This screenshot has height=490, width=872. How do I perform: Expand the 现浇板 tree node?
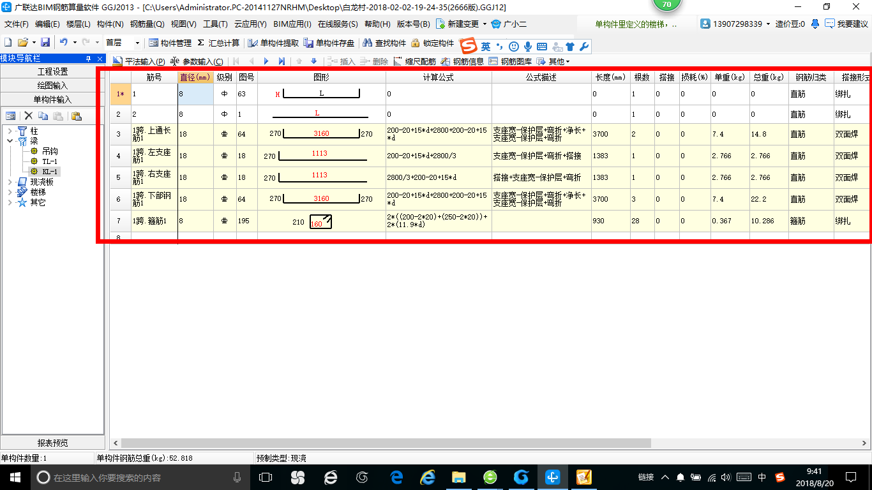coord(10,182)
